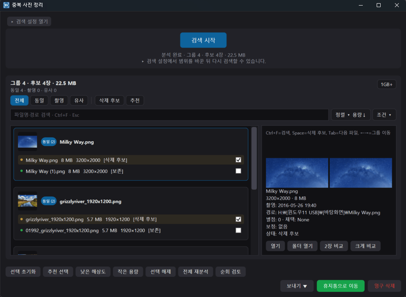Click the 파일명·경로 검색 input field
This screenshot has width=406, height=297.
point(169,115)
